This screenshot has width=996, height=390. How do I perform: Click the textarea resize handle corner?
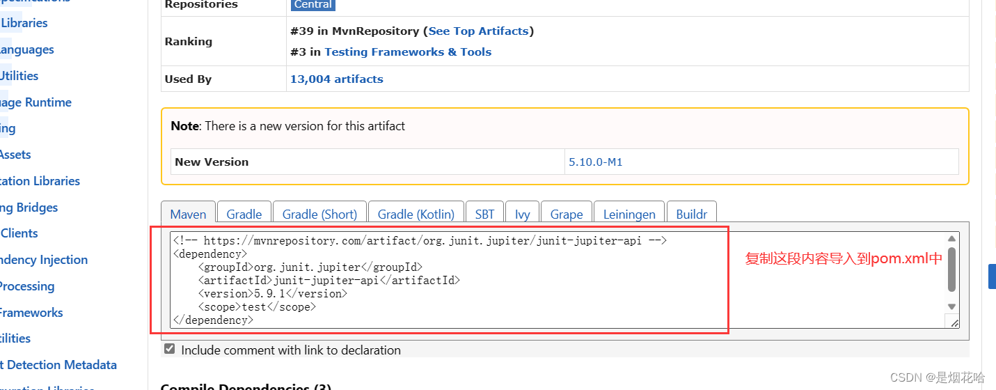pos(953,322)
